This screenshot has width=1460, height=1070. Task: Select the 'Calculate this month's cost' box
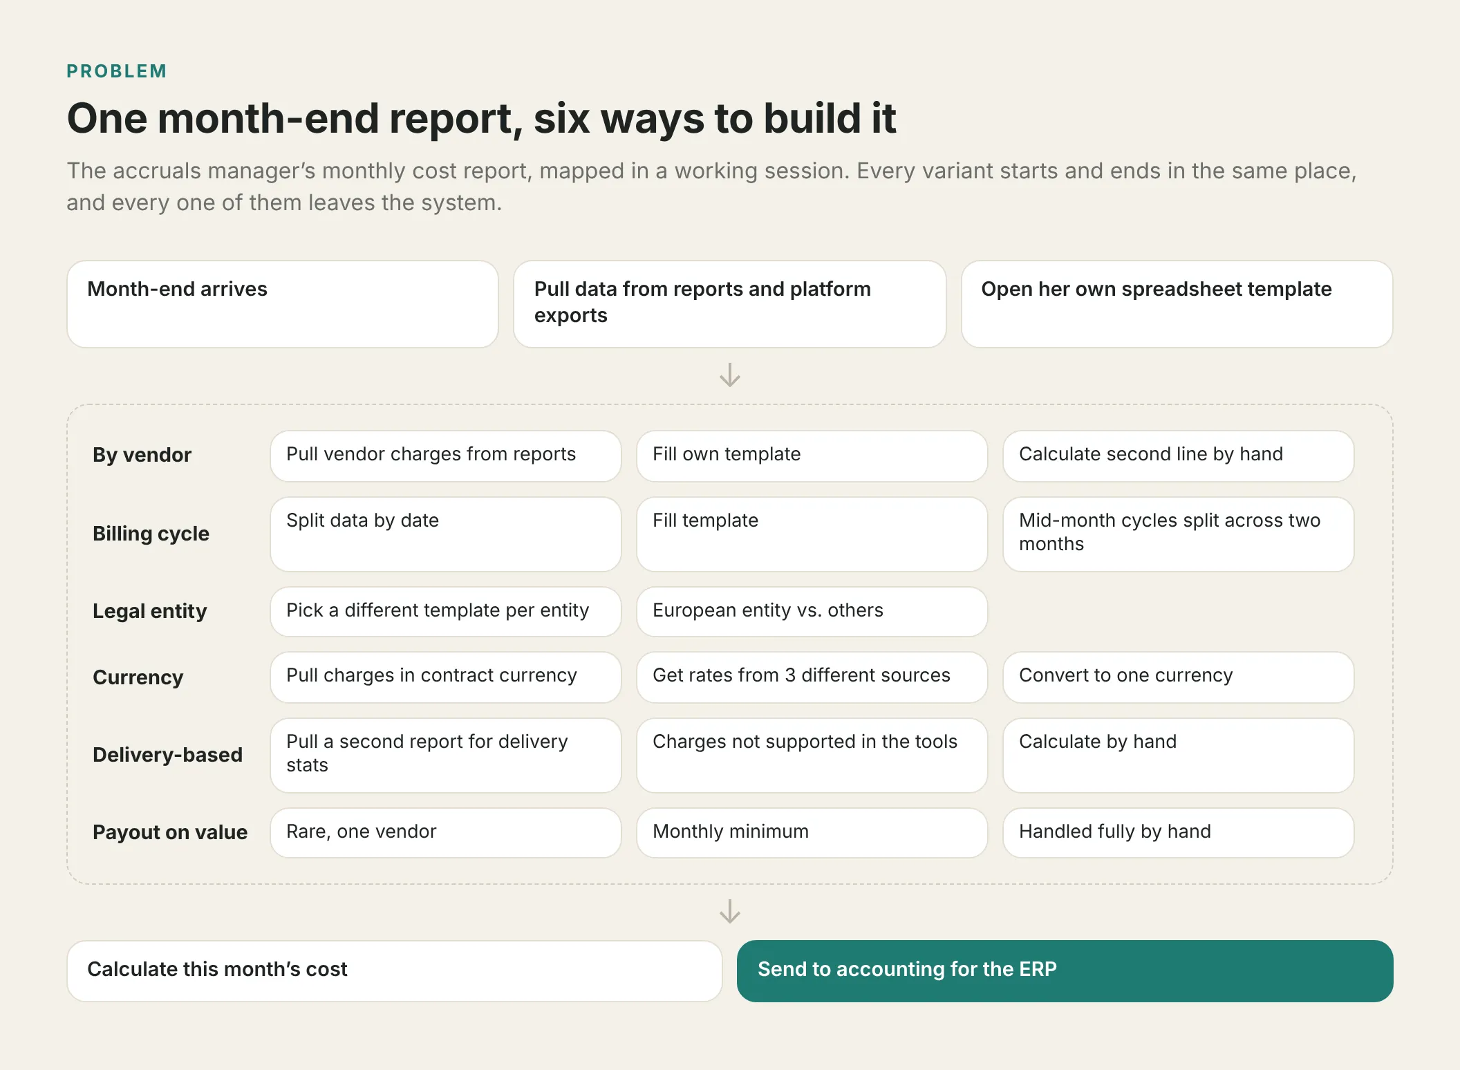395,970
